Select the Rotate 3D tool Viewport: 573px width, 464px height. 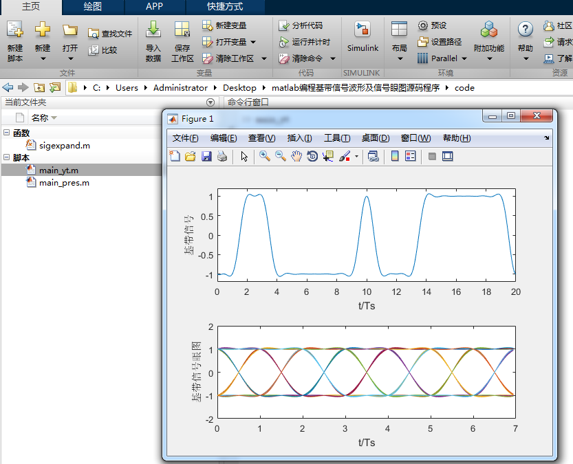click(x=312, y=156)
